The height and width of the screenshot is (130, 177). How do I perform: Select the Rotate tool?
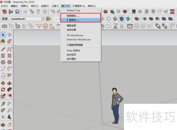[x=3, y=90]
